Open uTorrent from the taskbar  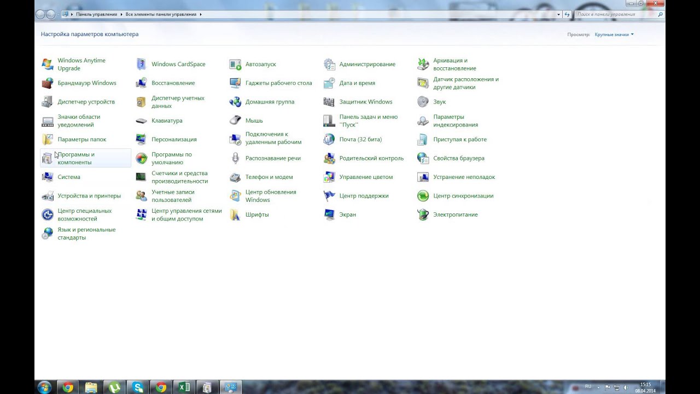click(114, 387)
